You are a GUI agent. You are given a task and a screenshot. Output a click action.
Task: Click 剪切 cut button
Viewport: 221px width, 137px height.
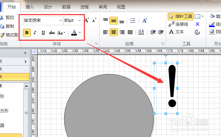point(7,18)
